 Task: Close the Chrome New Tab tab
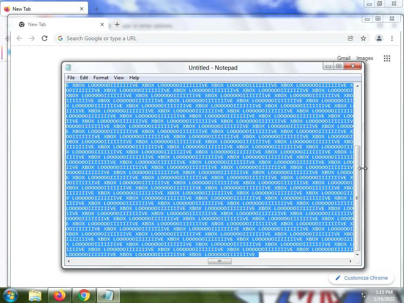102,24
